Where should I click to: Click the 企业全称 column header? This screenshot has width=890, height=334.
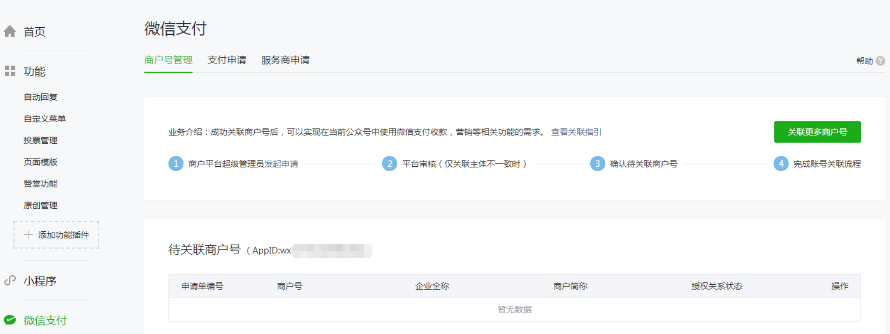point(432,286)
